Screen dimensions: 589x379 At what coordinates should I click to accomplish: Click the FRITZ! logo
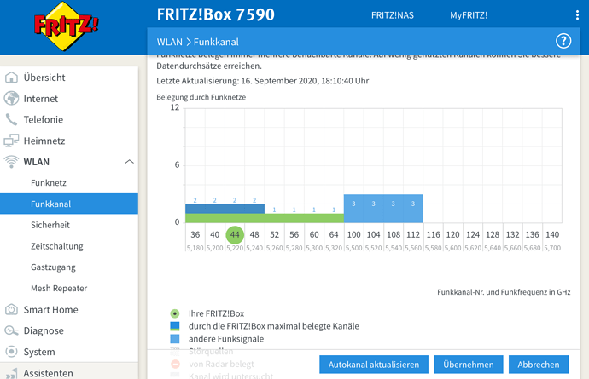66,26
